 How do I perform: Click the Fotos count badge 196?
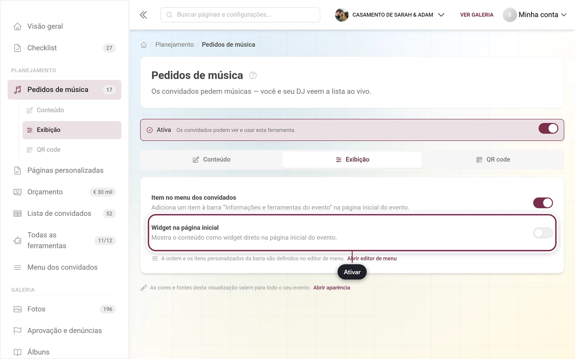point(108,309)
